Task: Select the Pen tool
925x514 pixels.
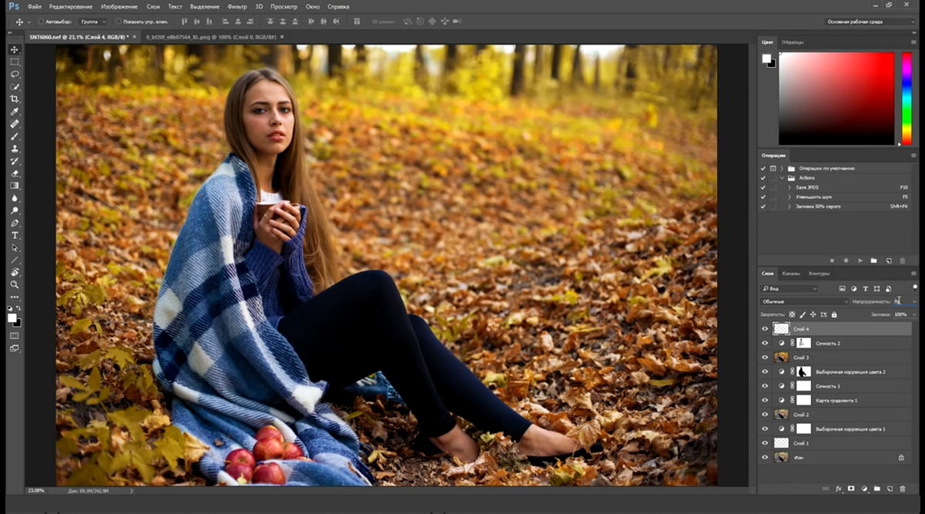Action: tap(15, 223)
